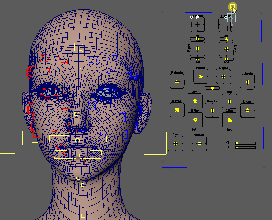Viewport: 272px width, 220px height.
Task: Select the center mouth control handle
Action: 212,110
